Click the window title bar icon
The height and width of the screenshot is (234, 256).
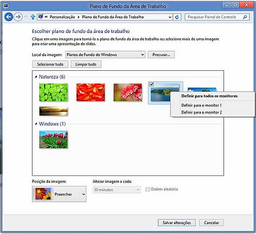coord(6,6)
